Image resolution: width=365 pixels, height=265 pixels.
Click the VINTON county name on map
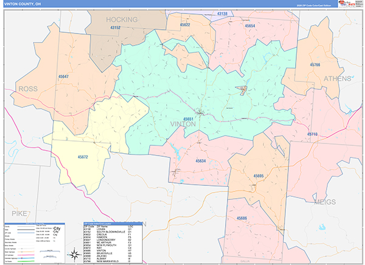click(x=183, y=124)
